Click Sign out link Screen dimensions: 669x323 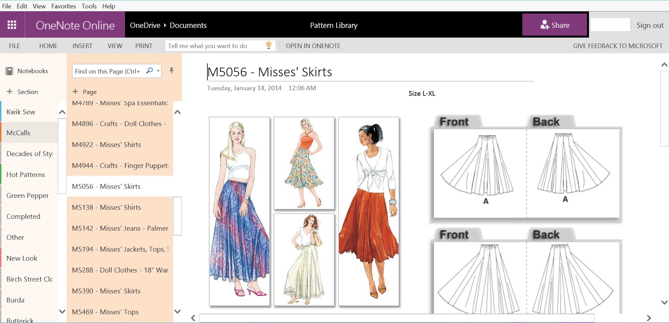coord(650,25)
